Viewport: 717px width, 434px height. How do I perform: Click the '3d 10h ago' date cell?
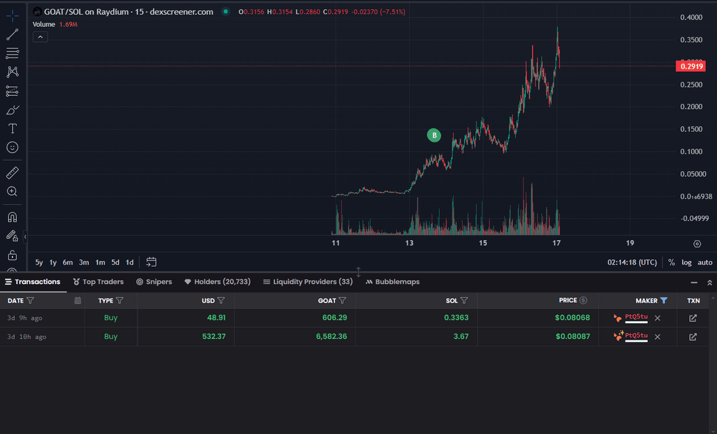click(27, 337)
